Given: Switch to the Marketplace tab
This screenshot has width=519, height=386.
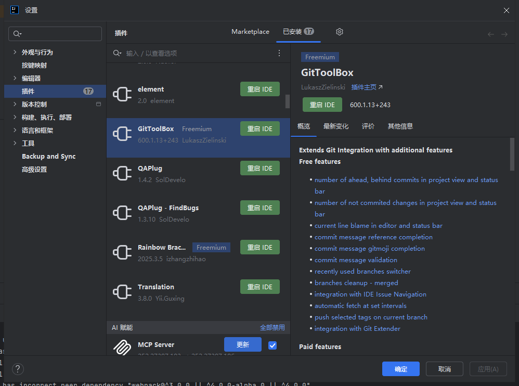Looking at the screenshot, I should [250, 32].
